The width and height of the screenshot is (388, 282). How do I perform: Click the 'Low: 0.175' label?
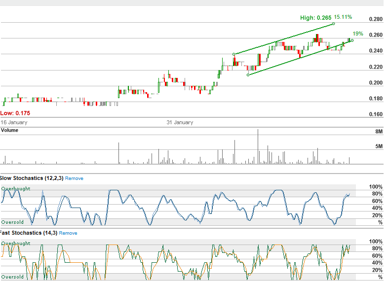(x=15, y=113)
